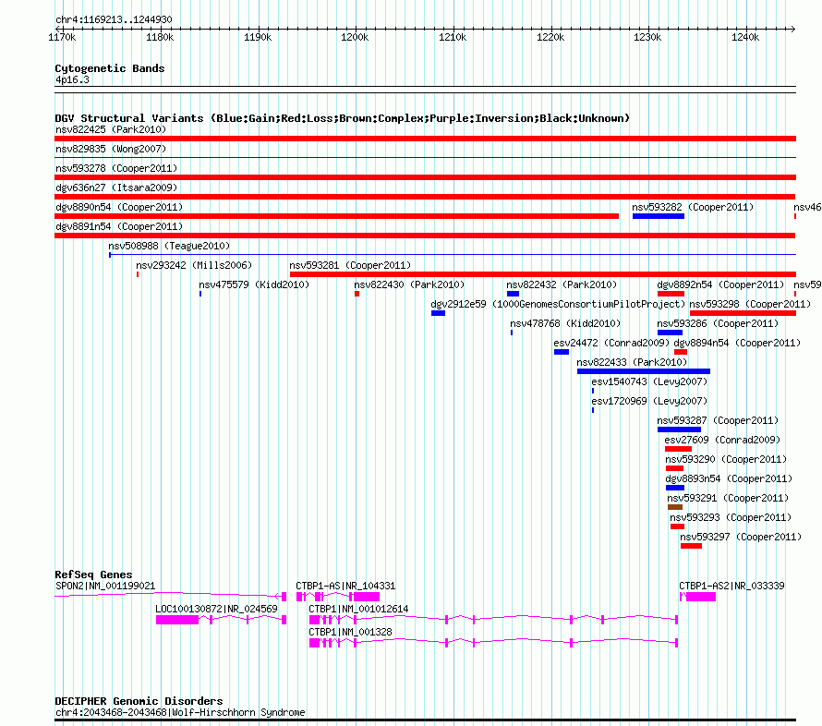The width and height of the screenshot is (822, 726).
Task: Click the nsv822430 (Park2010) variant label
Action: pyautogui.click(x=409, y=284)
